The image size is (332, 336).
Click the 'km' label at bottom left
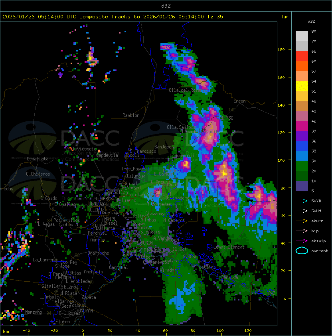6,332
